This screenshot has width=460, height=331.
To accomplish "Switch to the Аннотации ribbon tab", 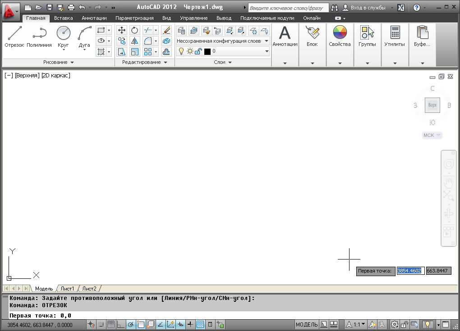I will [94, 18].
